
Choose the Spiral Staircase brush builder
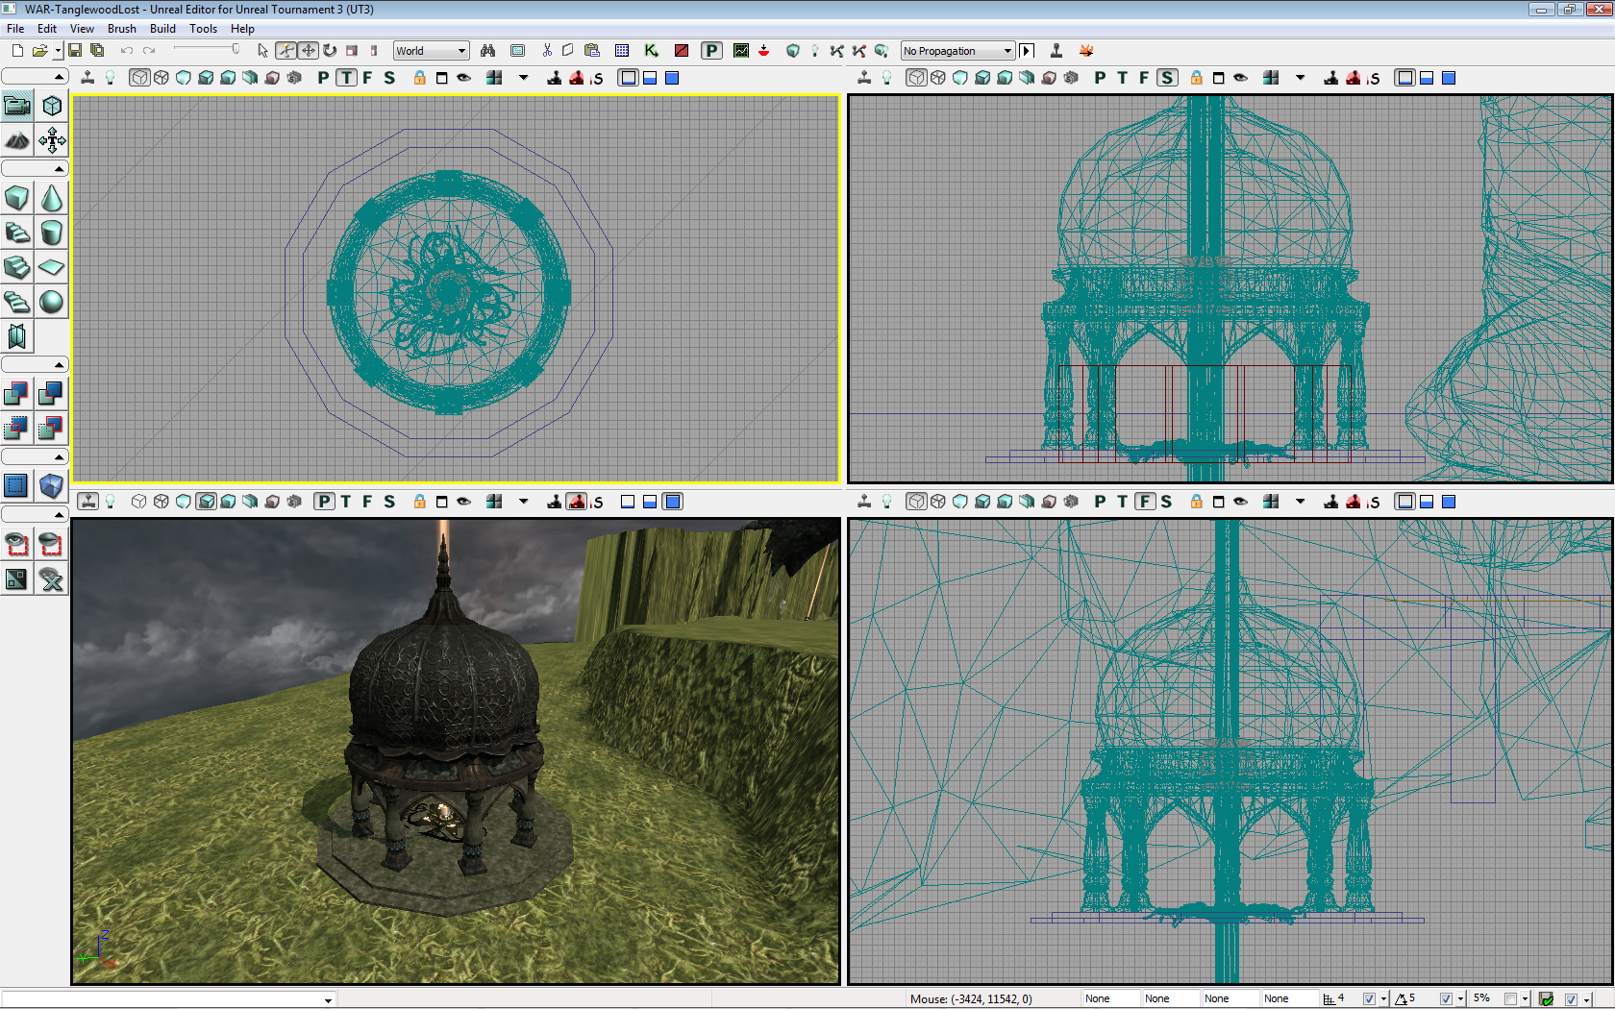point(17,302)
